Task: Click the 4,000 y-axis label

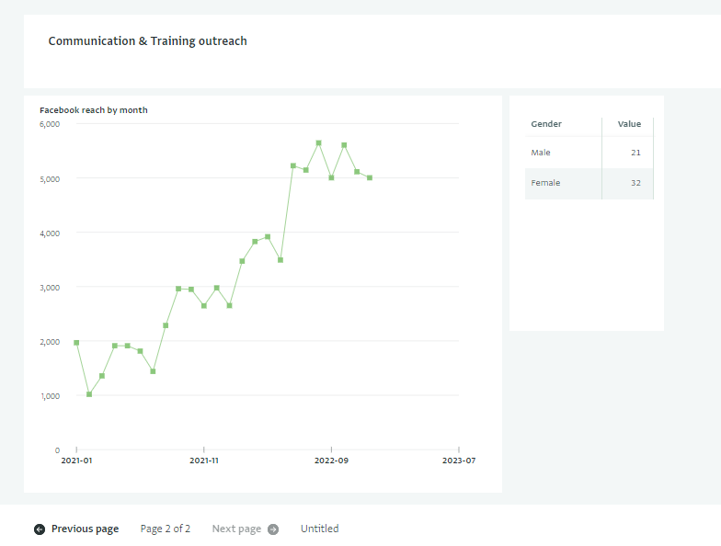Action: [50, 233]
